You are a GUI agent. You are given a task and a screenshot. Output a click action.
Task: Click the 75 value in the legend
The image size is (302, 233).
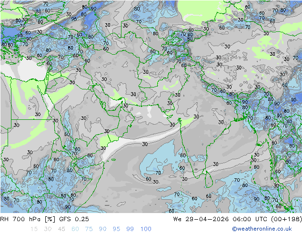(89, 229)
